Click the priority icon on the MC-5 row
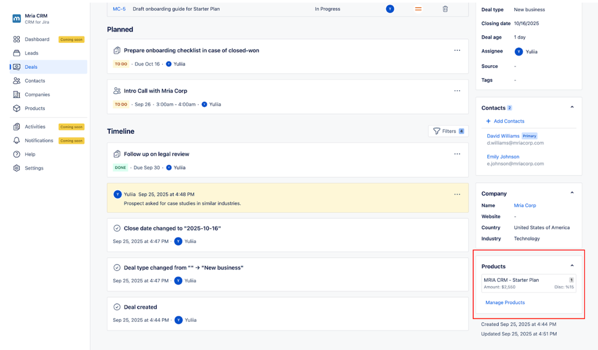The height and width of the screenshot is (350, 598). click(418, 9)
